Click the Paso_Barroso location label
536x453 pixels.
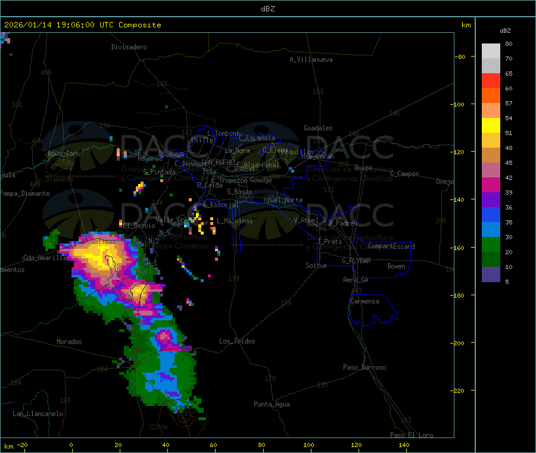click(x=364, y=367)
